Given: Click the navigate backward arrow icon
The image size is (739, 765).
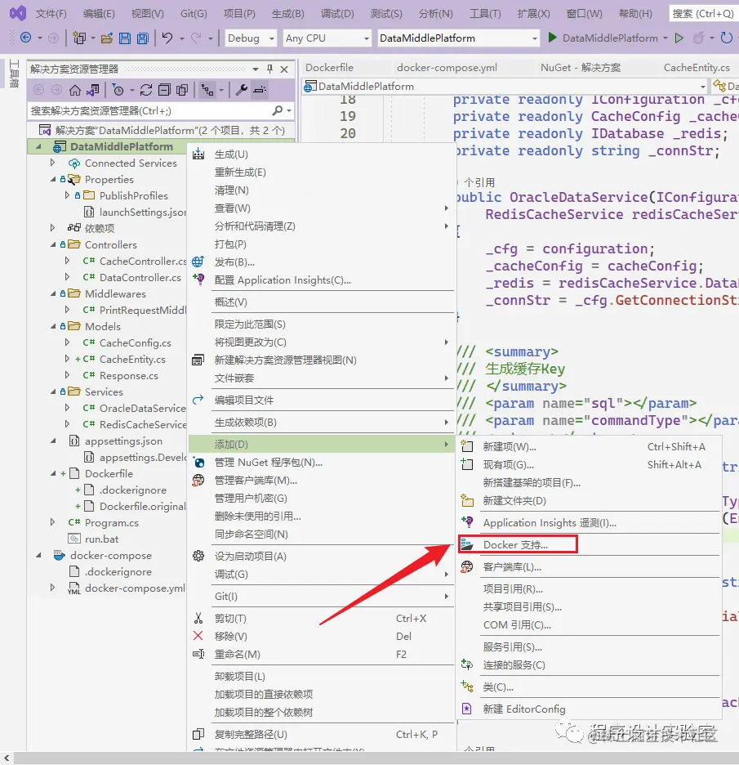Looking at the screenshot, I should tap(26, 38).
